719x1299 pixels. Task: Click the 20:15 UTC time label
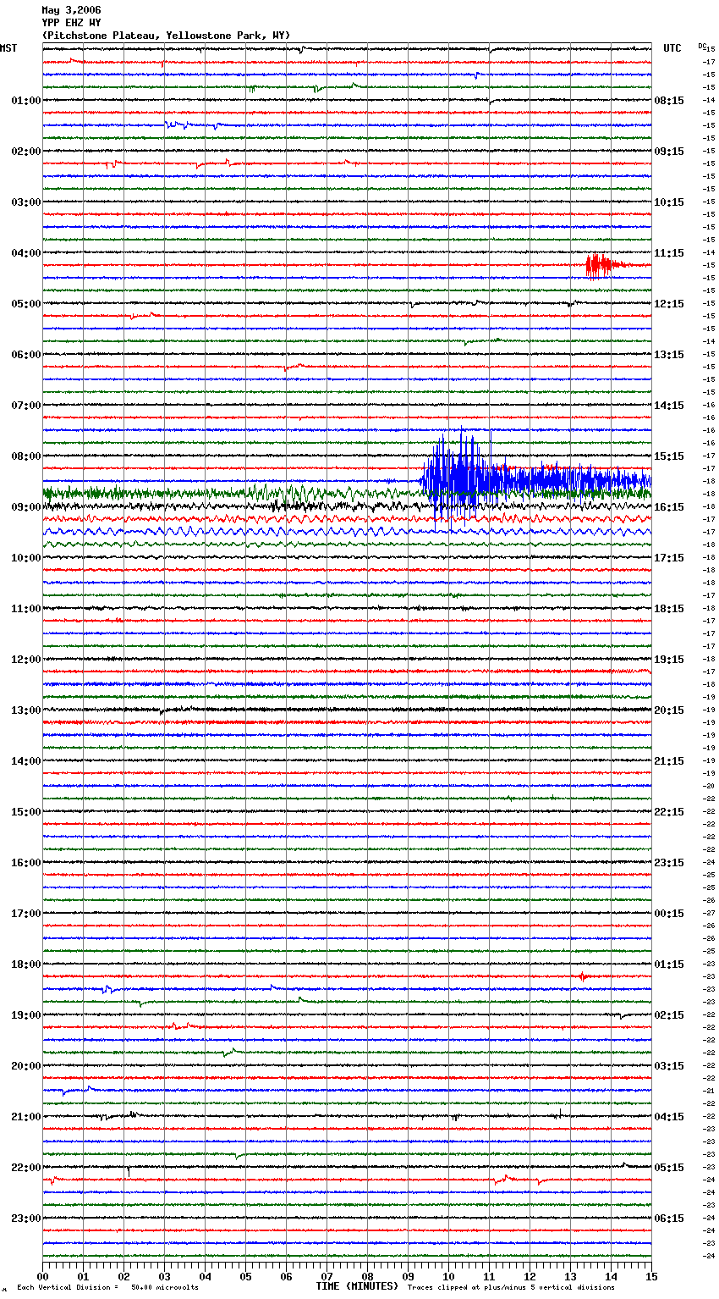669,710
